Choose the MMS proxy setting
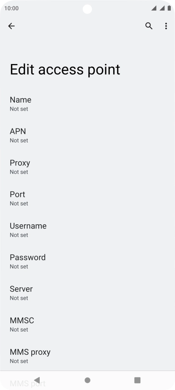Viewport: 175px width, 390px height. (x=87, y=356)
